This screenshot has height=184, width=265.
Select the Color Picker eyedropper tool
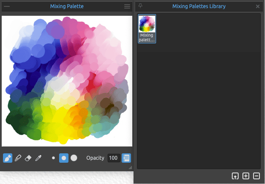pyautogui.click(x=38, y=158)
